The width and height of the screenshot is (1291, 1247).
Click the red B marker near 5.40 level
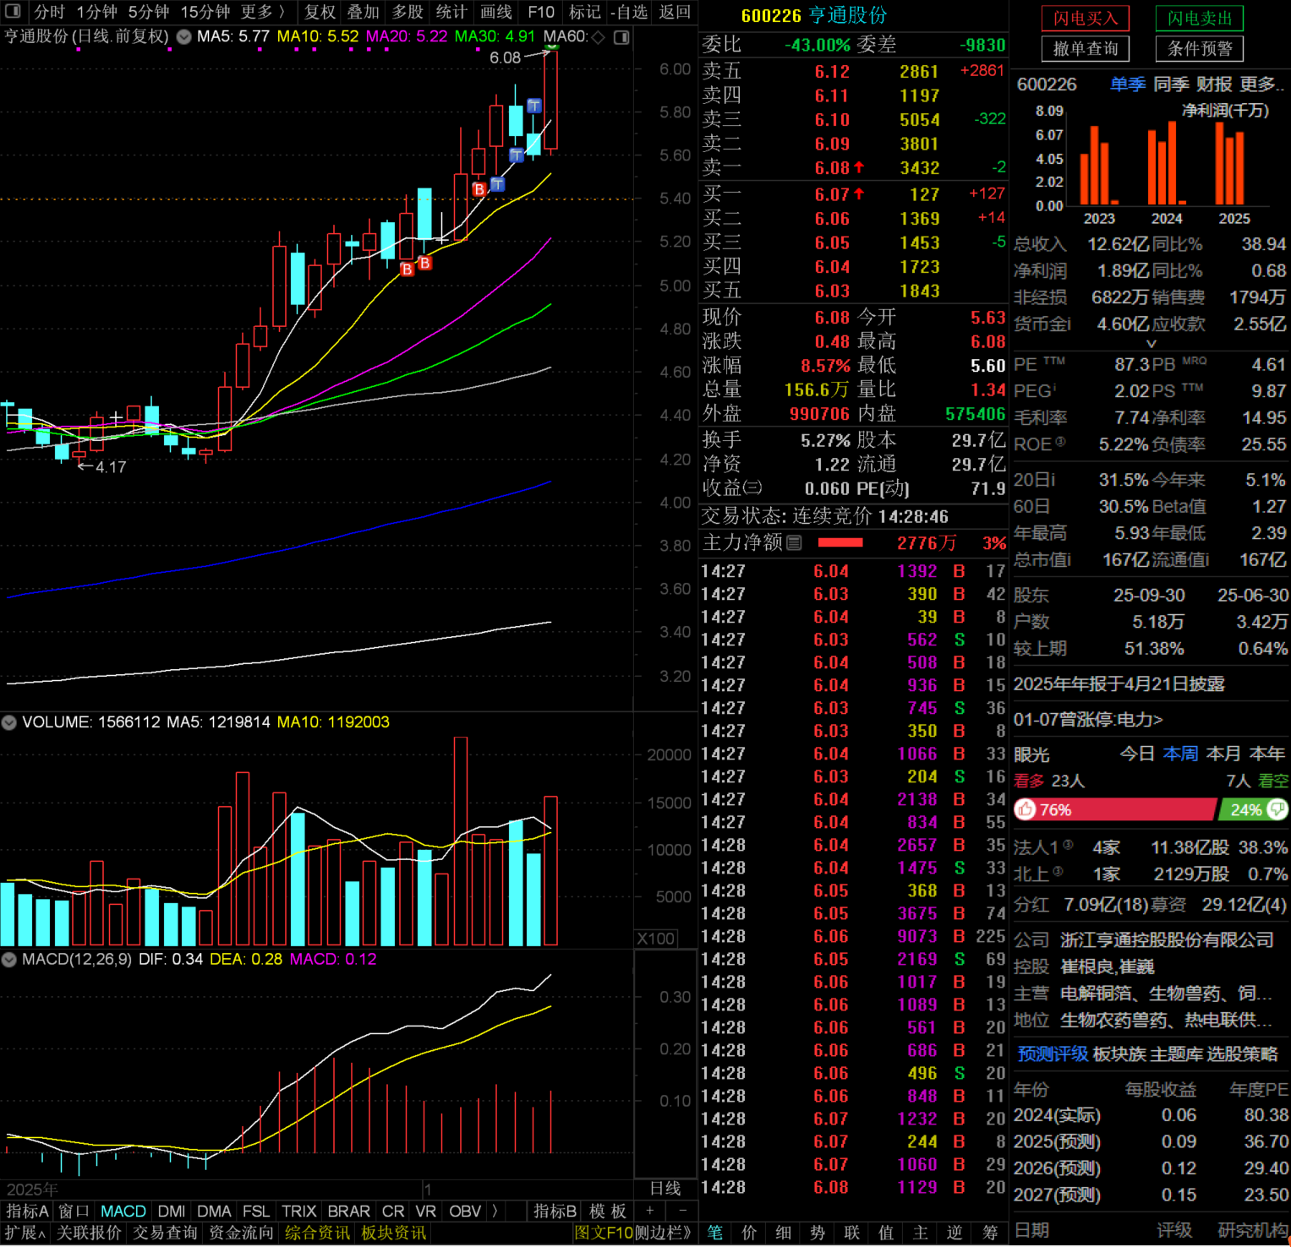pos(479,189)
